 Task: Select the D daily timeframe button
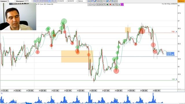pos(55,1)
